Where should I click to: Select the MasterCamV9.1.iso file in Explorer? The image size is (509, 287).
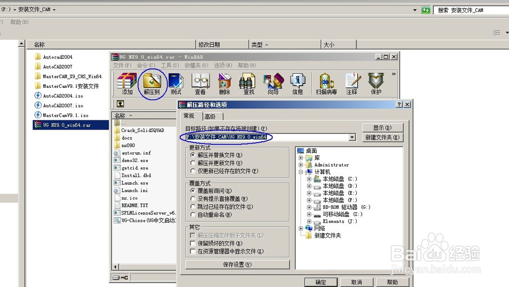62,115
